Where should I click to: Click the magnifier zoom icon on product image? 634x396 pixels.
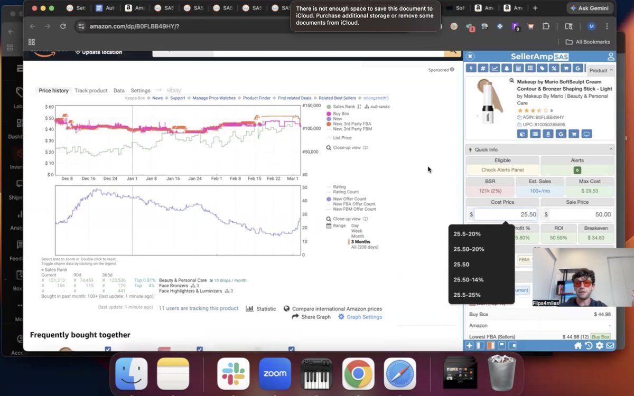point(511,80)
